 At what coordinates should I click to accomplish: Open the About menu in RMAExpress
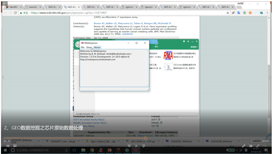[97, 47]
